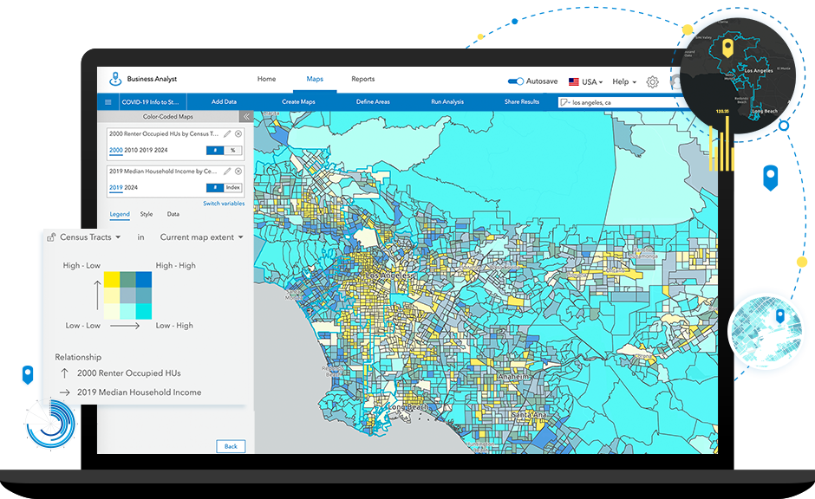Open the Style tab in the panel
This screenshot has width=815, height=499.
(x=147, y=214)
